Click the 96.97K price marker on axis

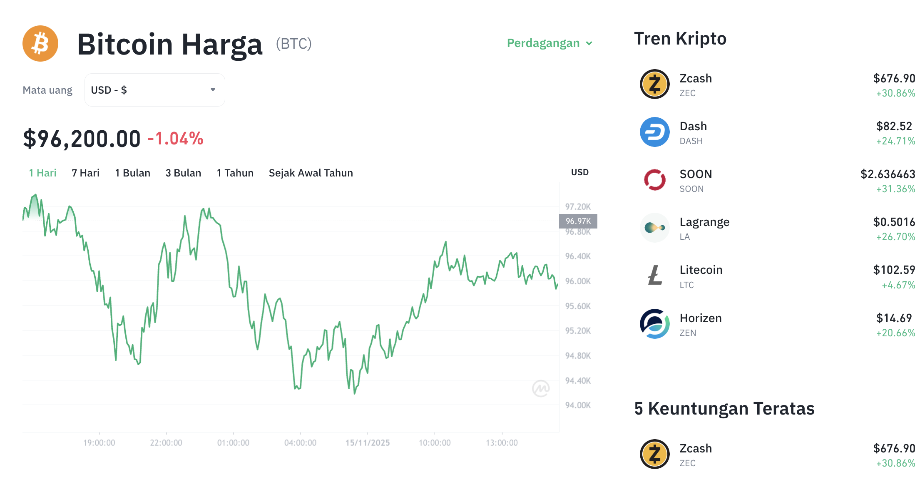[578, 221]
